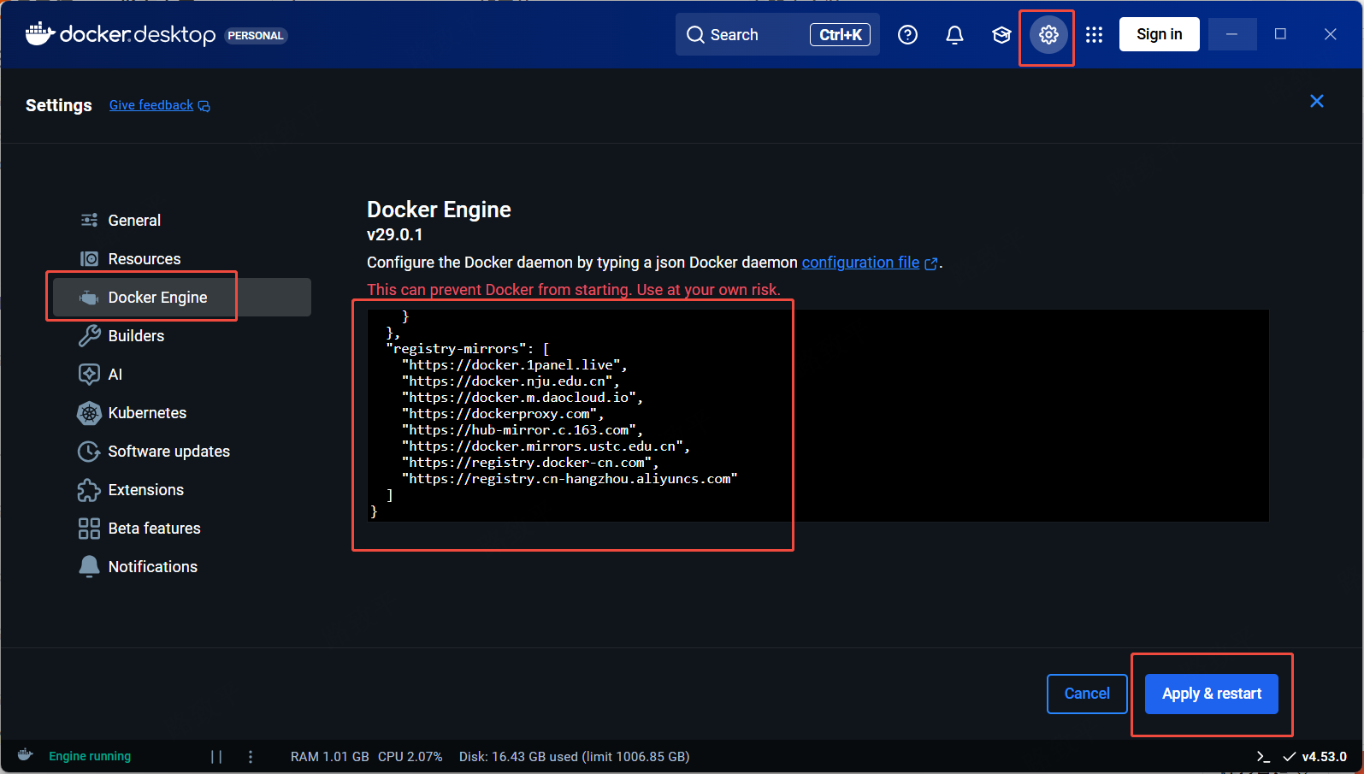Open Kubernetes settings section
This screenshot has height=774, width=1364.
click(x=181, y=412)
